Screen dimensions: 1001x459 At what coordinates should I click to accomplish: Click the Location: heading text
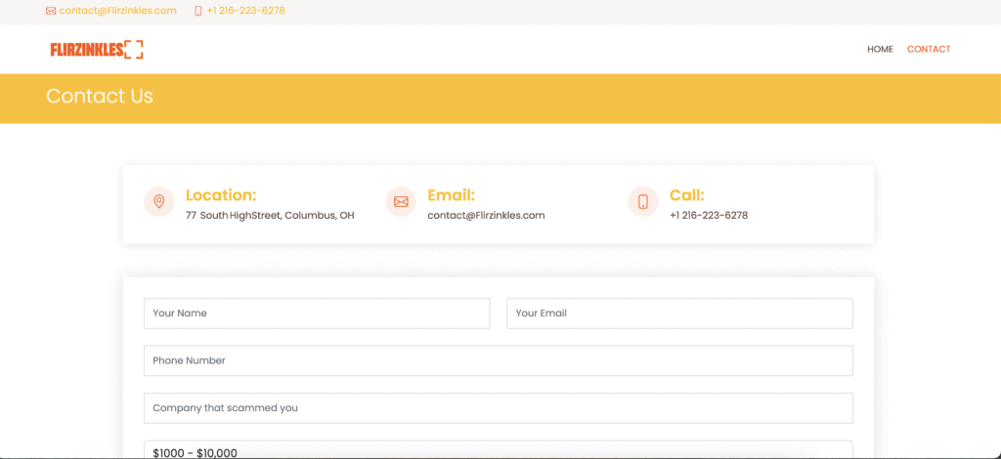point(221,195)
